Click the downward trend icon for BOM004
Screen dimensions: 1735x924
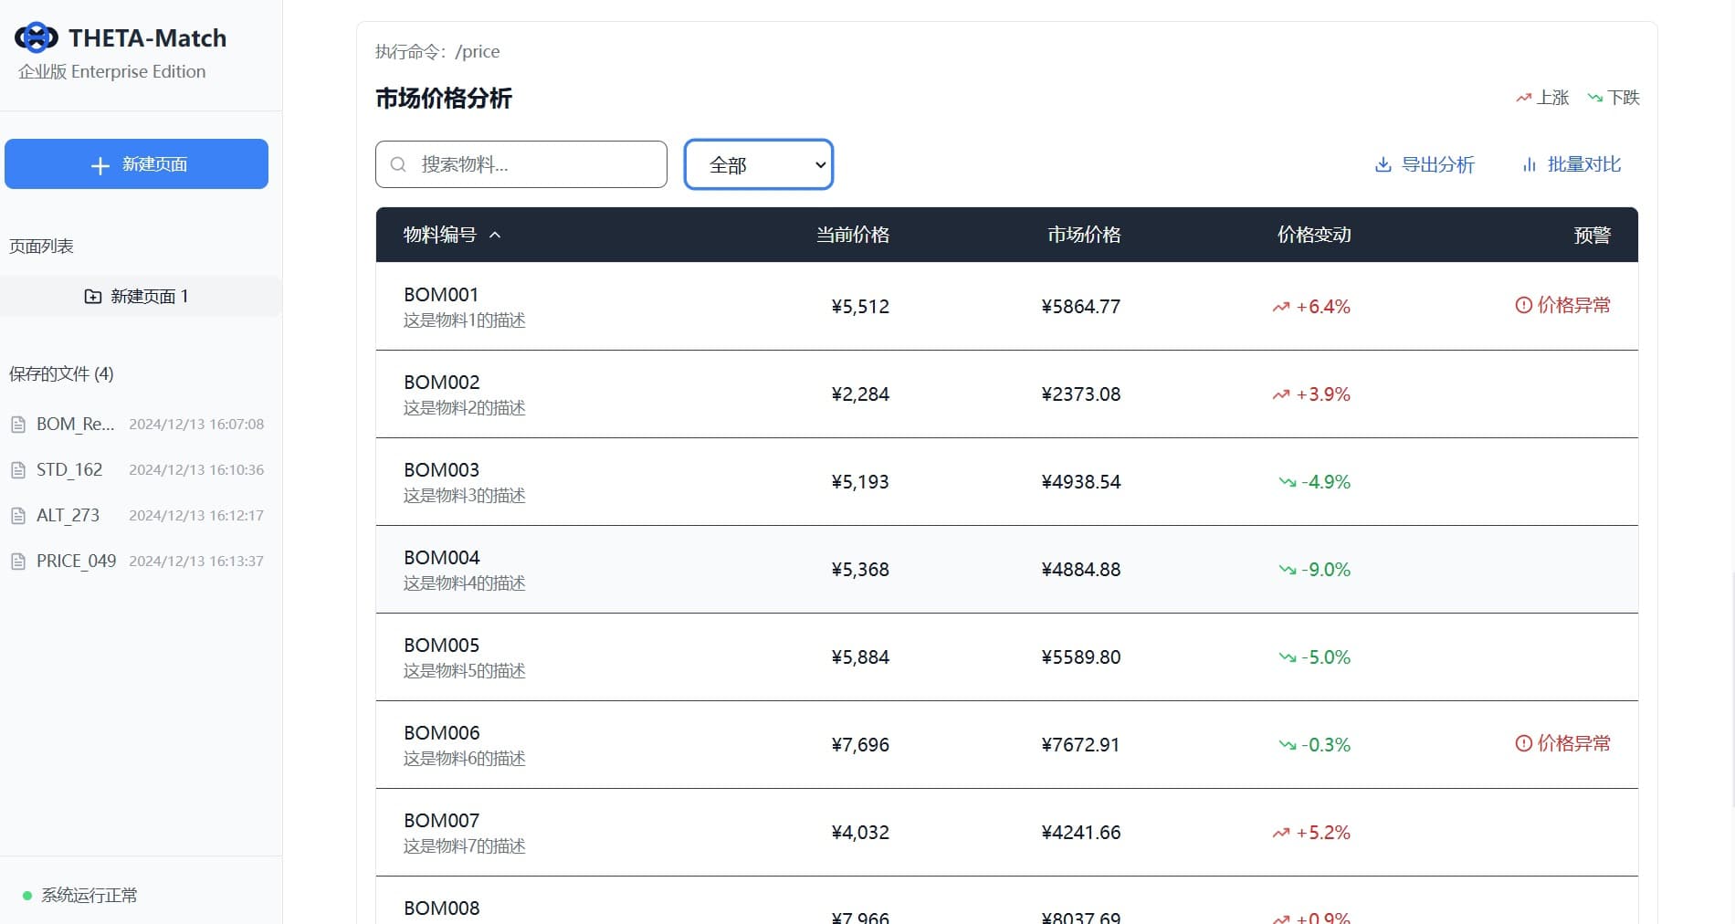point(1288,570)
